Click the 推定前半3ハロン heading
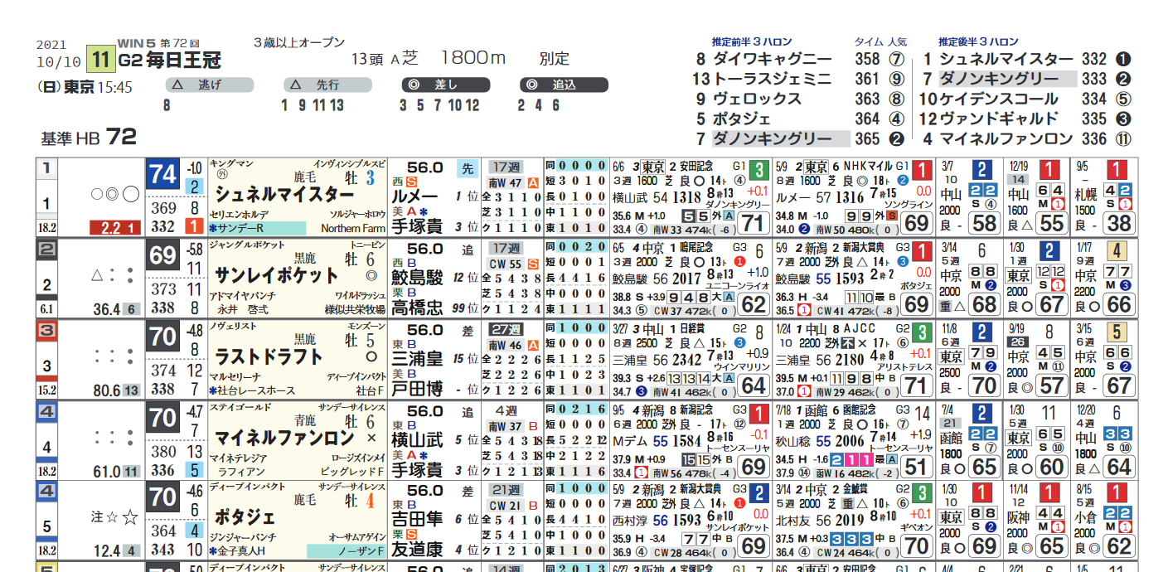 [752, 42]
